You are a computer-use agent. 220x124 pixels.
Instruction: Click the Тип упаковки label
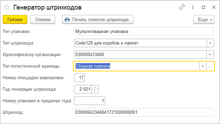(x=17, y=32)
